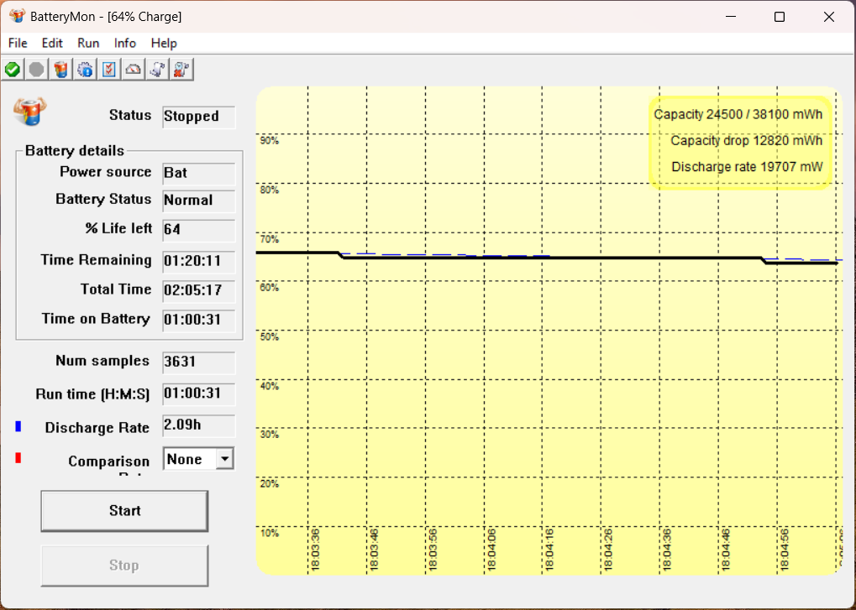Image resolution: width=856 pixels, height=610 pixels.
Task: Click the gray stop monitoring toolbar icon
Action: pos(37,70)
